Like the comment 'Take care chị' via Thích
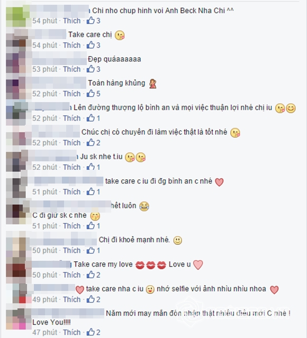 point(71,45)
